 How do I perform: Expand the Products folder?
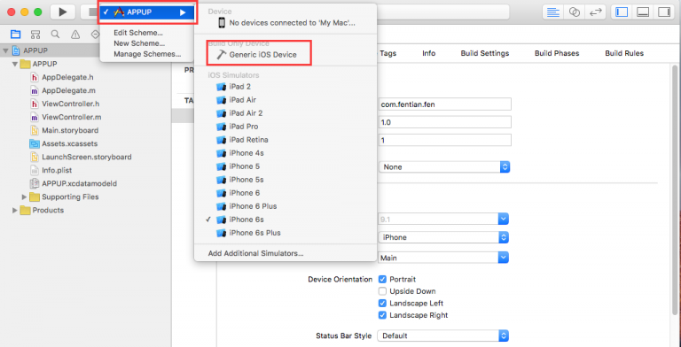click(15, 211)
